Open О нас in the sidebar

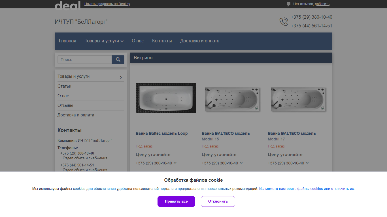(63, 96)
